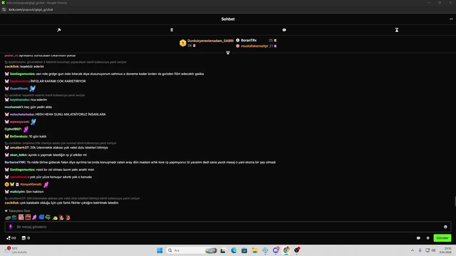Viewport: 456px width, 256px height.
Task: Open the channel points infinity counter
Action: [x=11, y=238]
